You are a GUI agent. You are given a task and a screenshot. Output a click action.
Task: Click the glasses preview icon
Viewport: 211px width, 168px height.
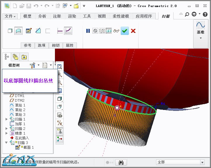point(116,31)
